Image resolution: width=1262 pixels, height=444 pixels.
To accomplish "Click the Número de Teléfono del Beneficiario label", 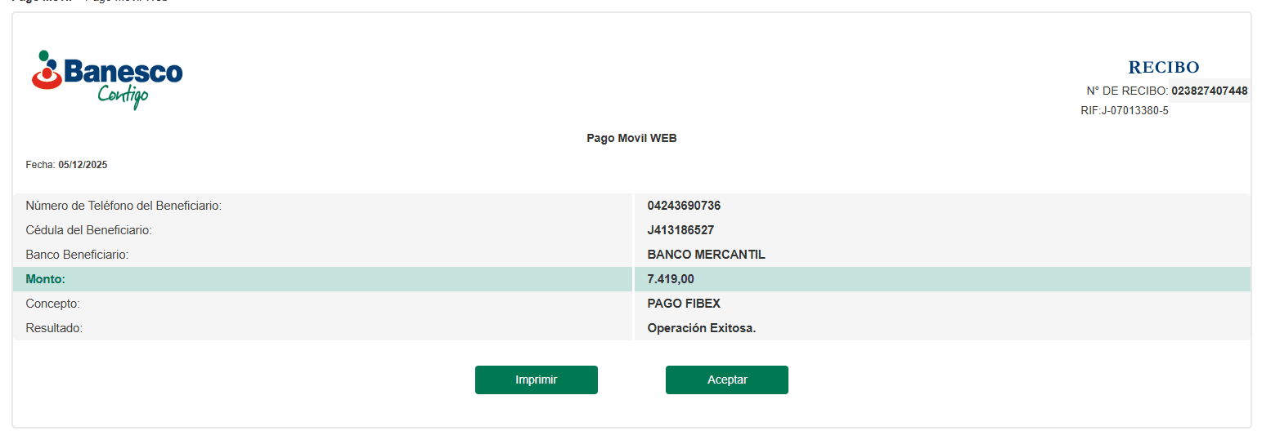I will coord(124,206).
